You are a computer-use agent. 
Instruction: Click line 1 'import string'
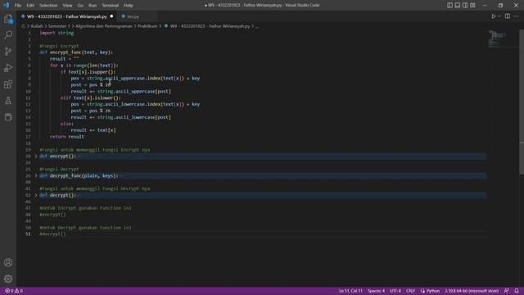(x=56, y=33)
